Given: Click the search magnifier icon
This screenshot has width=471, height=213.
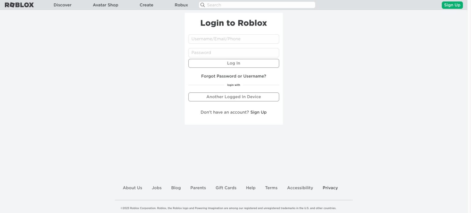Looking at the screenshot, I should click(202, 5).
